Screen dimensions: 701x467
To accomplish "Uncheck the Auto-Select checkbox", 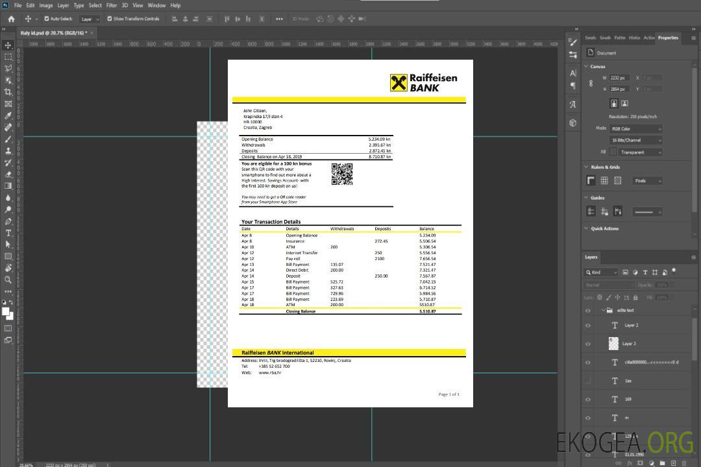I will click(47, 19).
